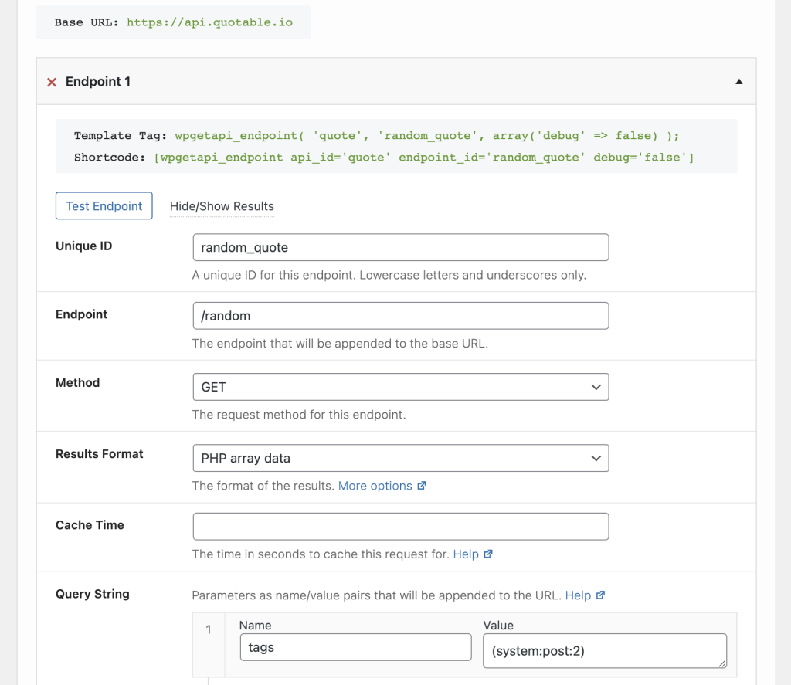The image size is (791, 685).
Task: Click the external-link icon beside More options
Action: pyautogui.click(x=422, y=485)
